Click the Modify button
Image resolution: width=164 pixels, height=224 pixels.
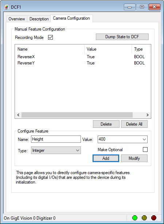pyautogui.click(x=134, y=158)
